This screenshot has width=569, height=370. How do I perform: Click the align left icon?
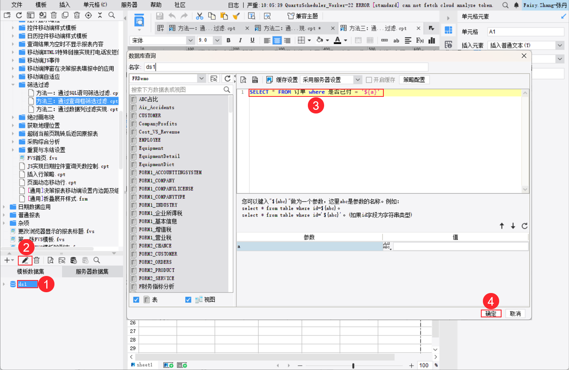[x=267, y=40]
